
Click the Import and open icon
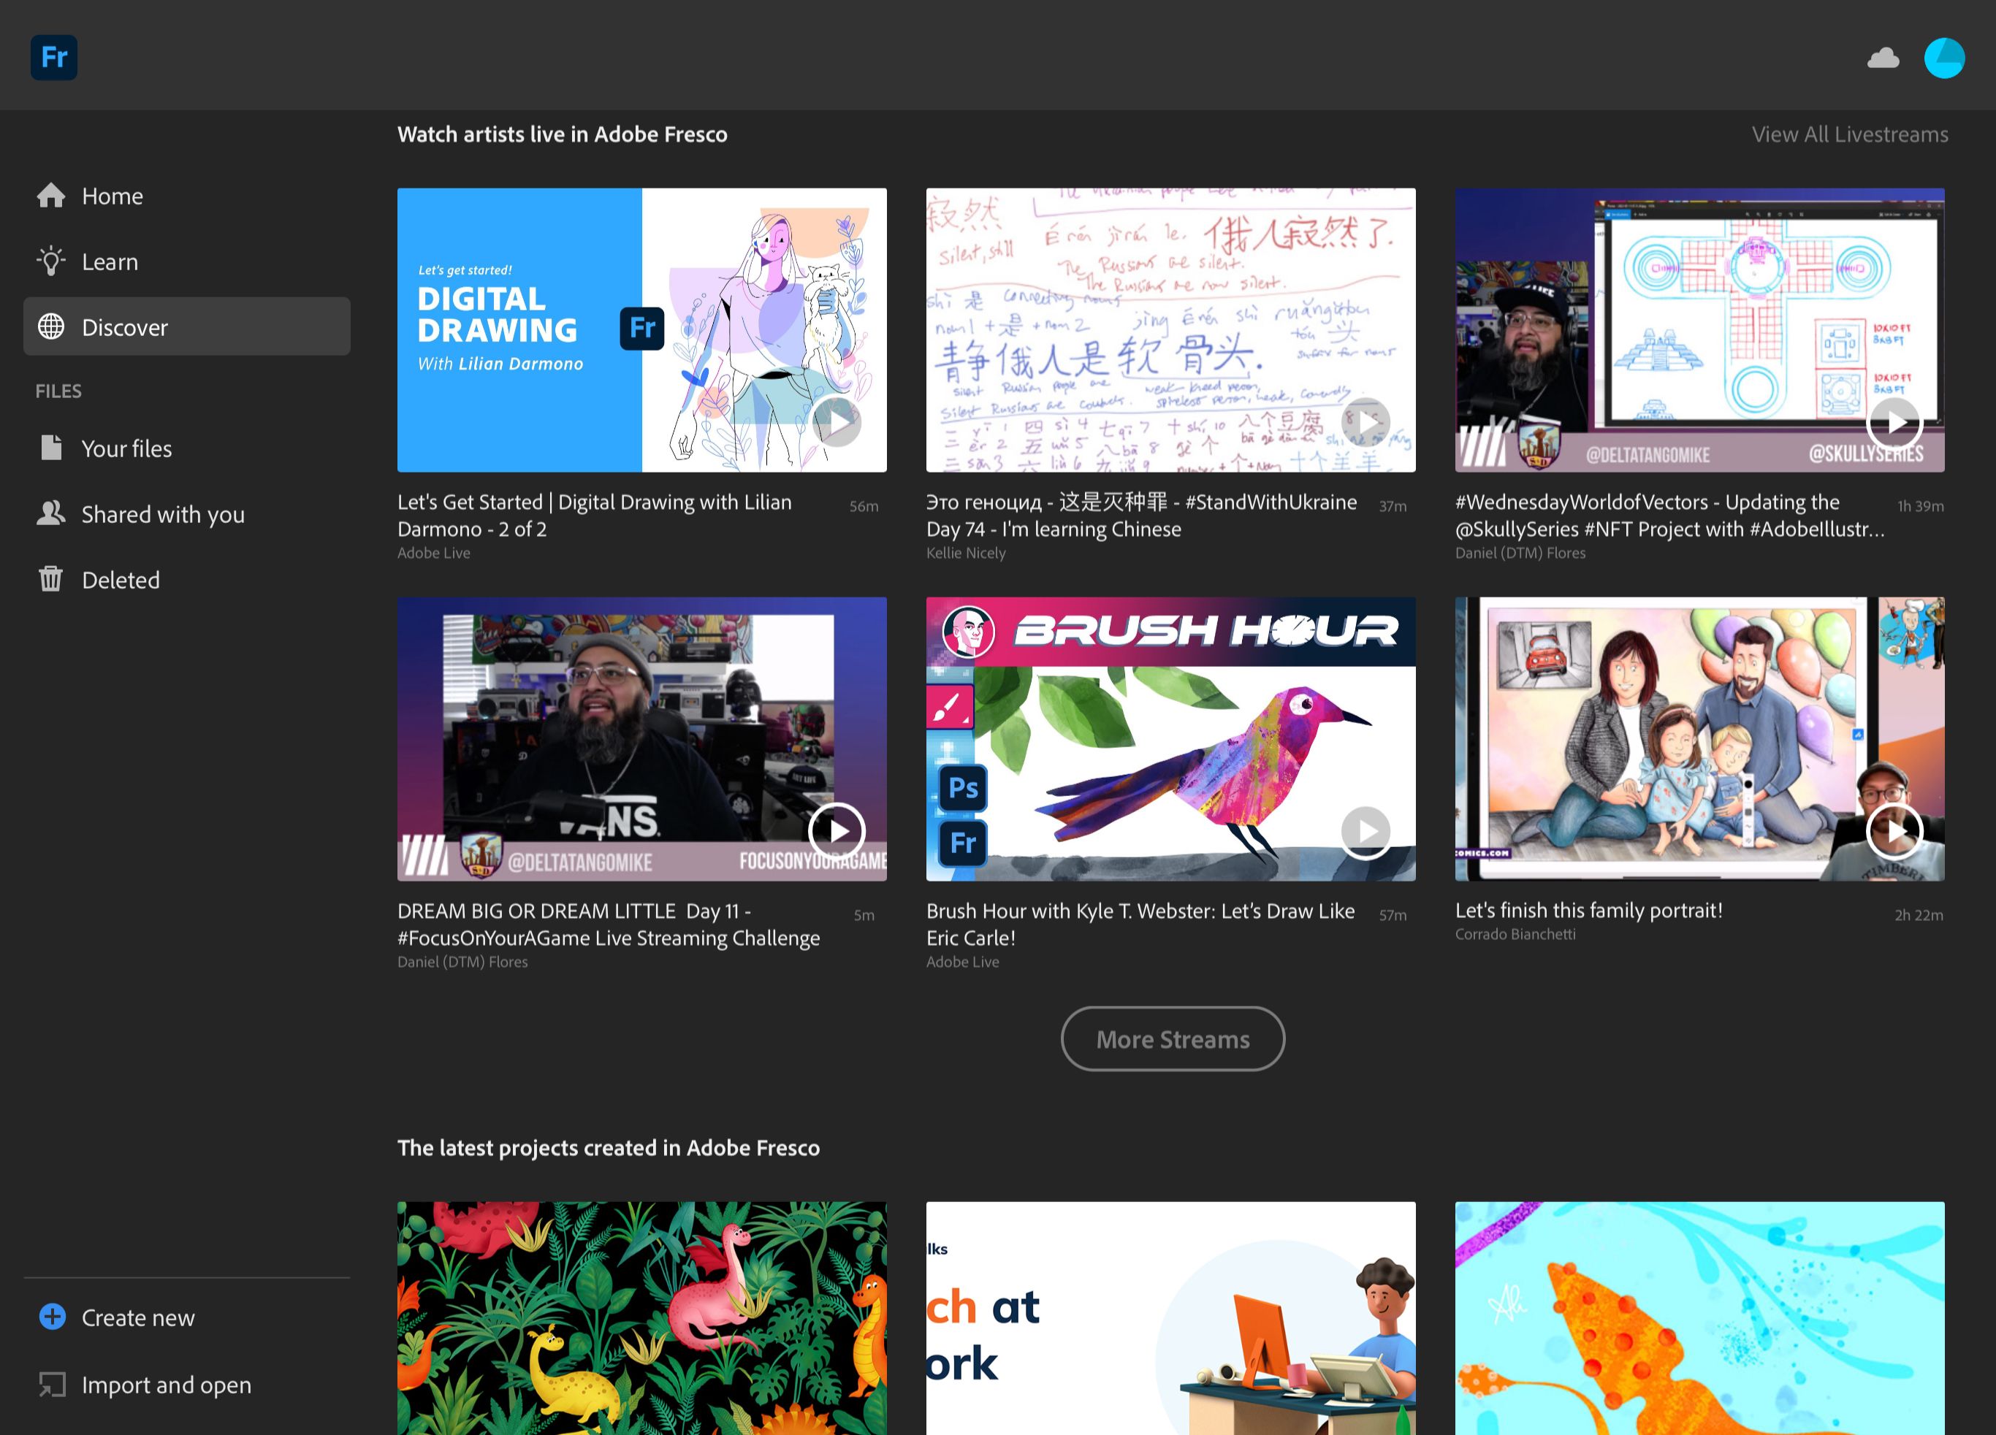tap(52, 1384)
